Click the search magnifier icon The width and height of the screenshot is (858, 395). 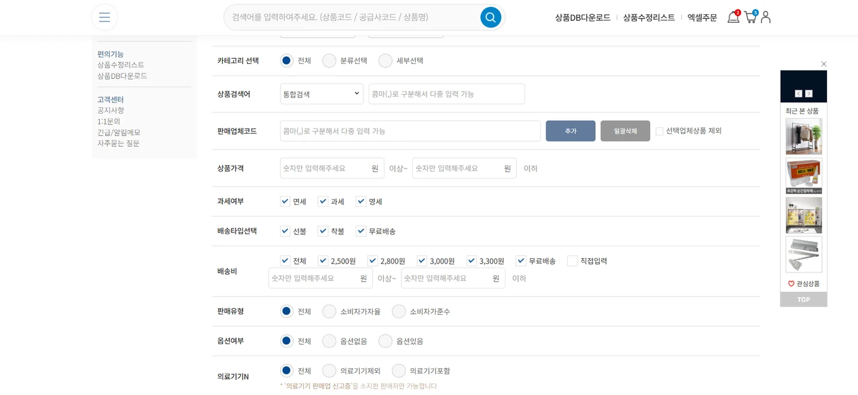pyautogui.click(x=491, y=17)
